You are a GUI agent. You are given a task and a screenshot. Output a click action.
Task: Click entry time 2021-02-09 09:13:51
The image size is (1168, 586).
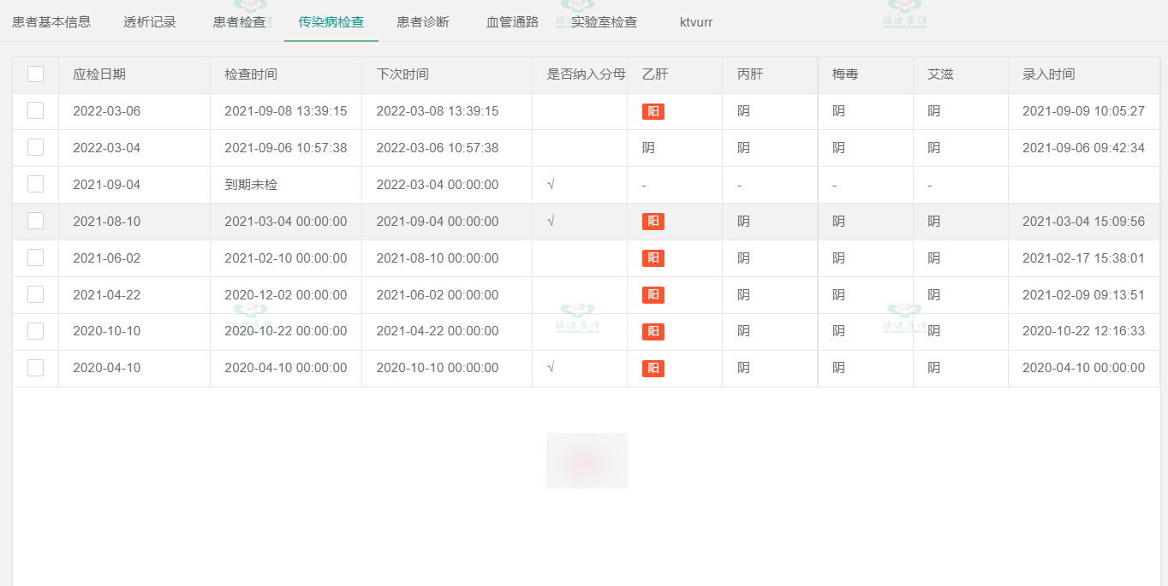[x=1084, y=295]
